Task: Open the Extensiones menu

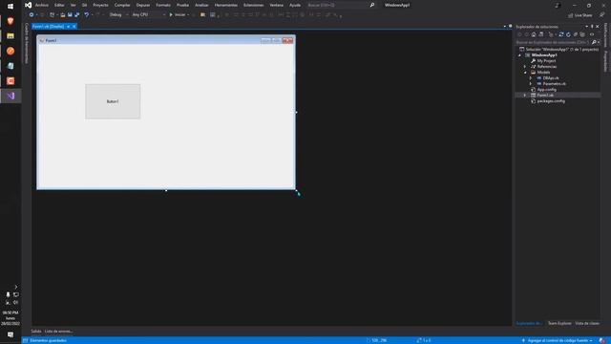Action: pos(253,5)
